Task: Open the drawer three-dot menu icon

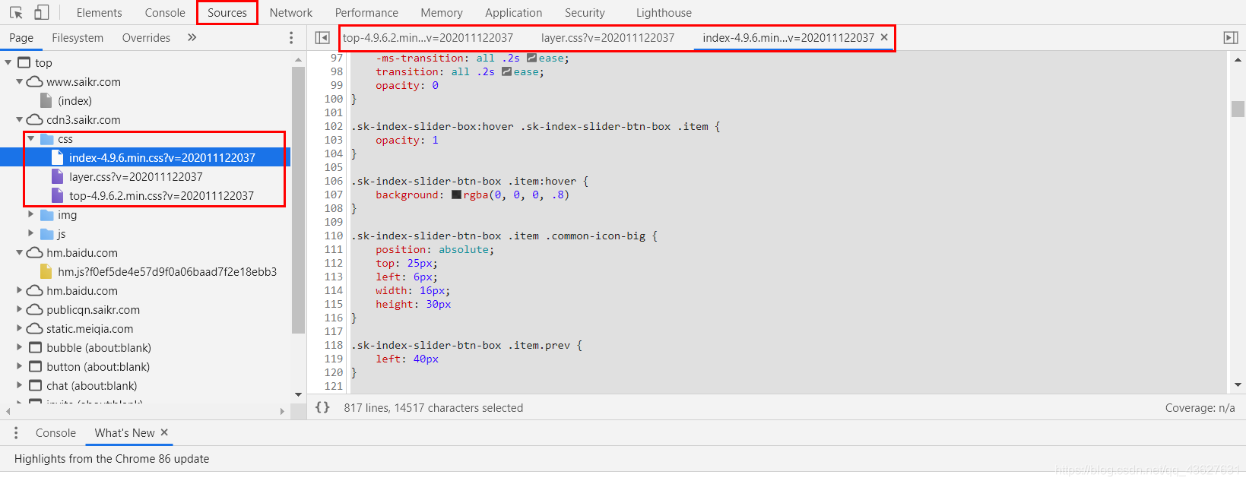Action: tap(16, 433)
